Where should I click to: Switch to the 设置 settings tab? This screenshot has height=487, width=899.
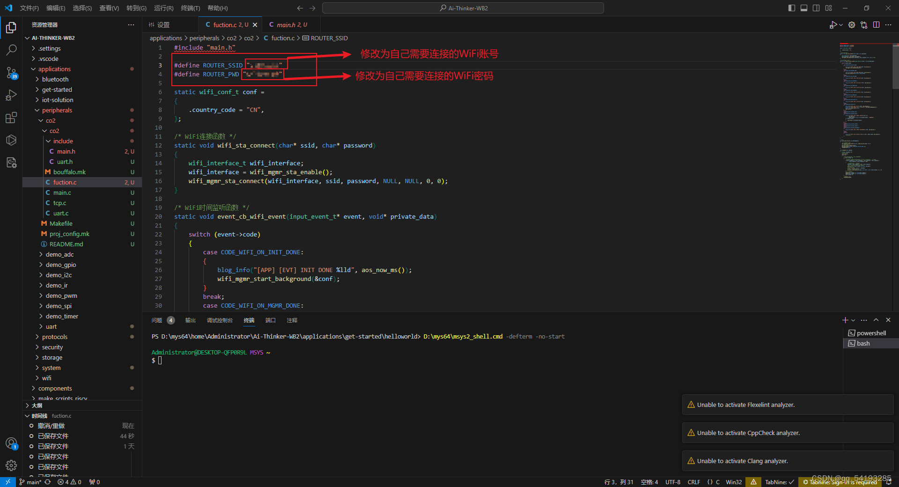pos(163,25)
